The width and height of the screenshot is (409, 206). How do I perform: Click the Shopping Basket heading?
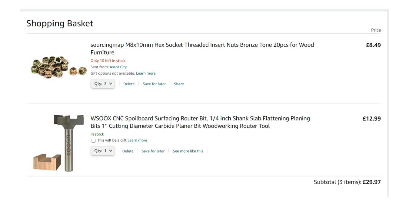click(x=60, y=23)
